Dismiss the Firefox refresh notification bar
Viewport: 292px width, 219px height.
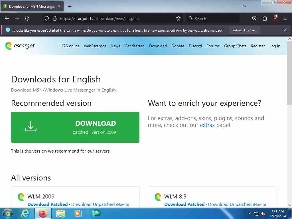click(285, 30)
